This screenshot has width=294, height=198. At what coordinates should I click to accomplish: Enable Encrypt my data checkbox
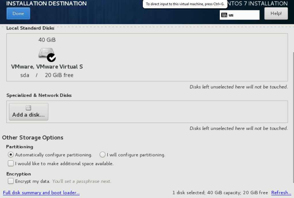[x=11, y=181]
